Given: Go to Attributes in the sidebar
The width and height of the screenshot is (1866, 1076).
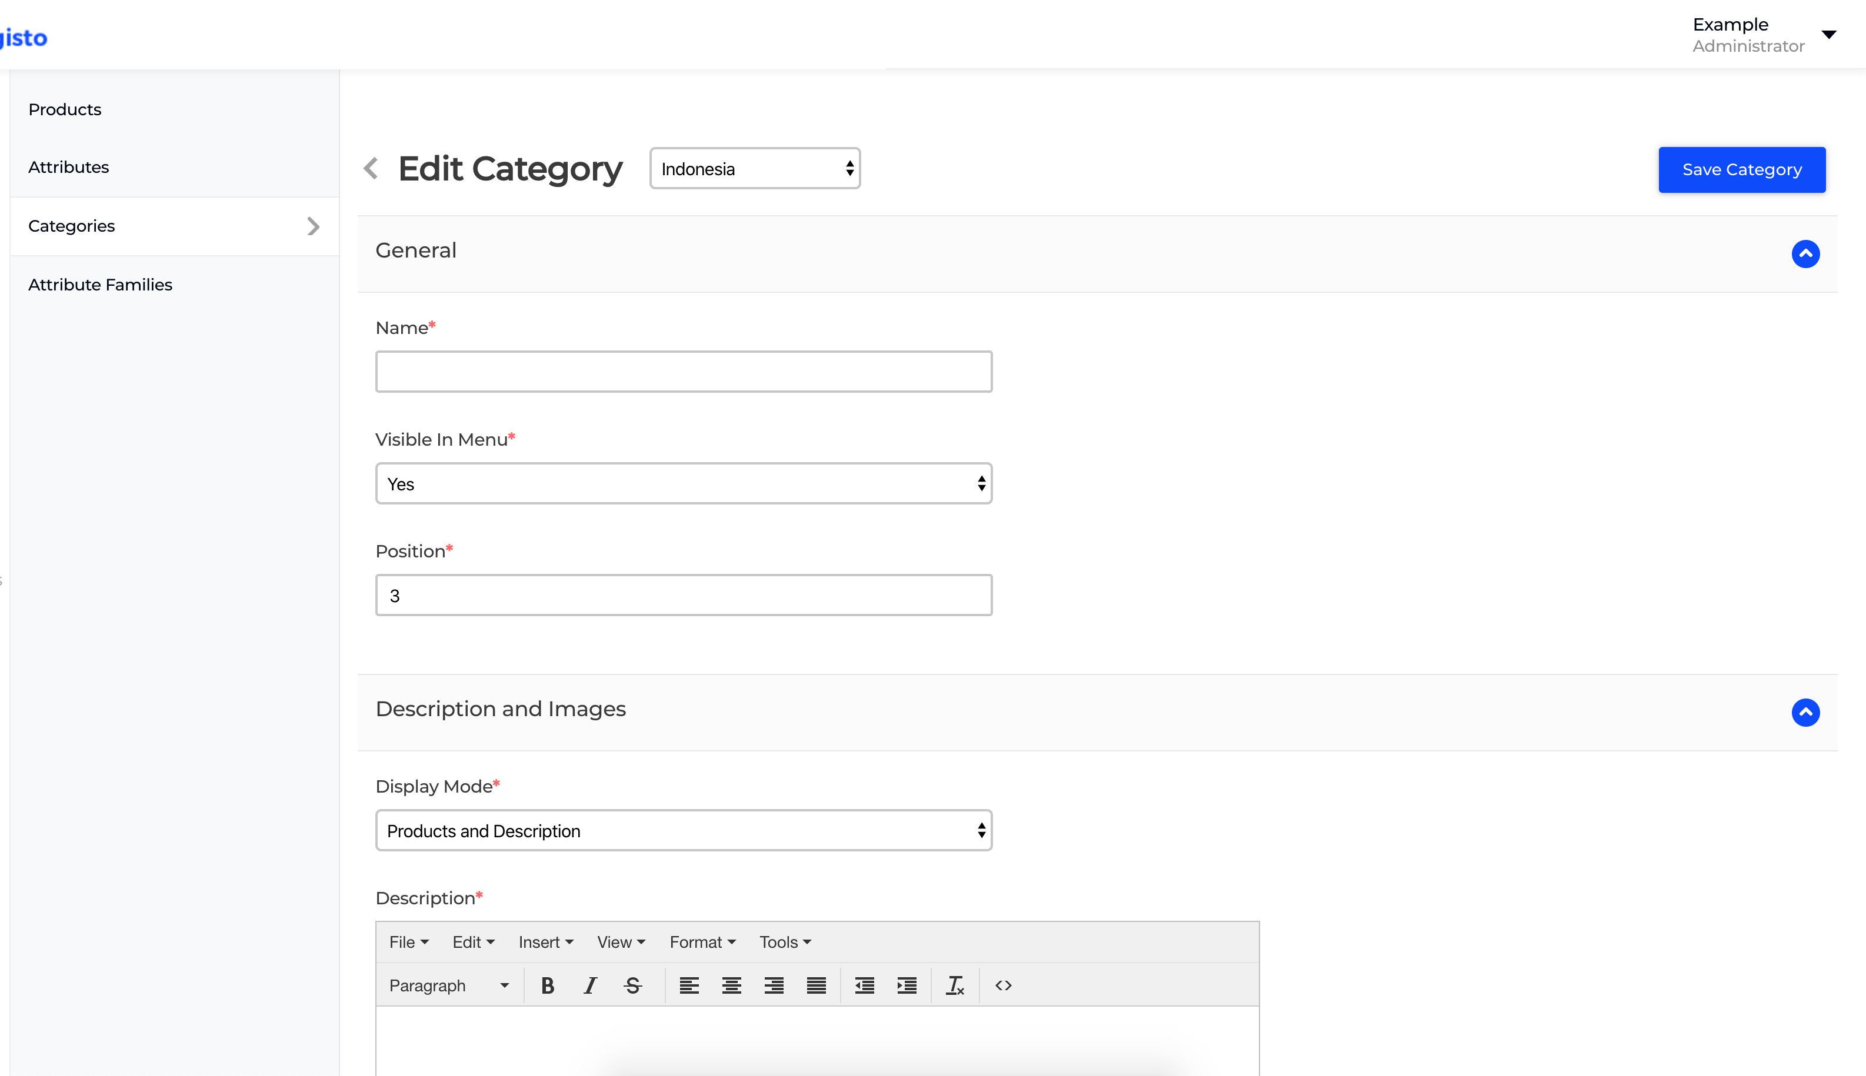Looking at the screenshot, I should 69,167.
